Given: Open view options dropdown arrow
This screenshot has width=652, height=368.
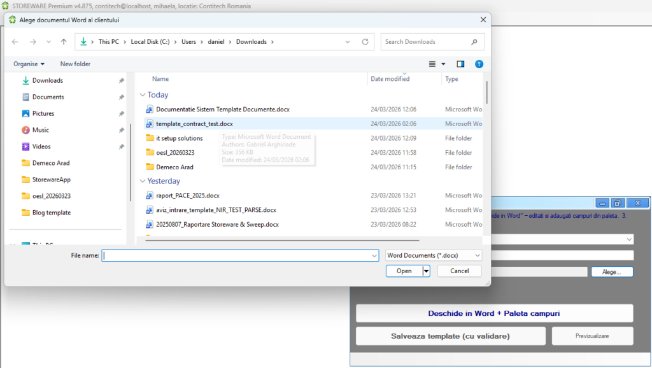Looking at the screenshot, I should (443, 64).
